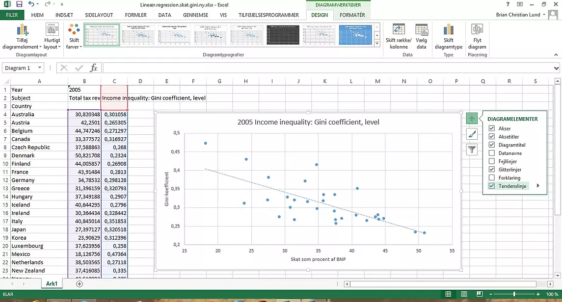
Task: Add new sheet with plus icon
Action: pyautogui.click(x=79, y=284)
